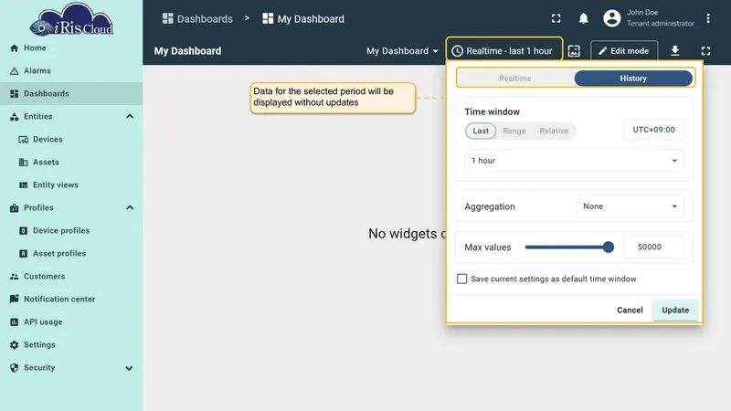The width and height of the screenshot is (731, 411).
Task: Open the 1 hour interval dropdown
Action: pyautogui.click(x=575, y=161)
